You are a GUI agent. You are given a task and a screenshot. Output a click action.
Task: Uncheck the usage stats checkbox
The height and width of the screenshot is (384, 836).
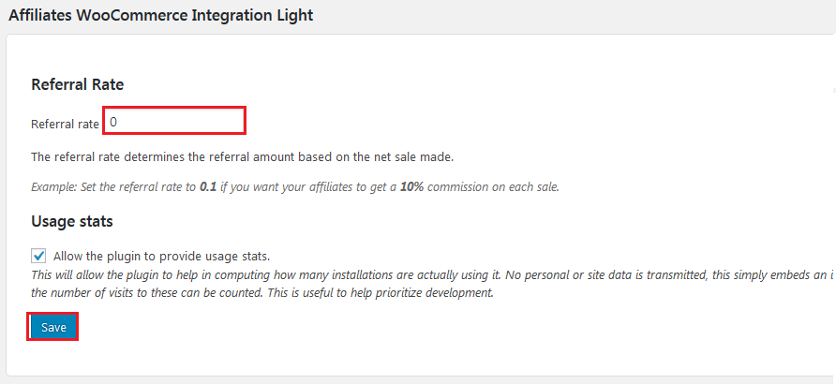point(38,256)
